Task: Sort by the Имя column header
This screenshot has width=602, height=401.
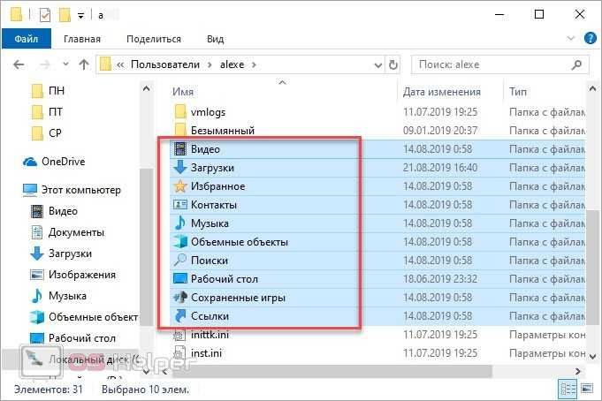Action: (183, 92)
